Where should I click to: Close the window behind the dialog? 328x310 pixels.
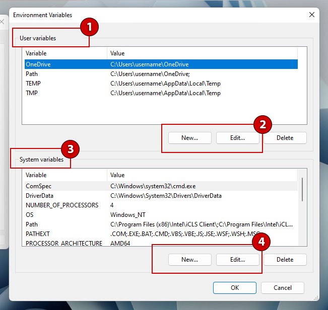[x=2, y=22]
